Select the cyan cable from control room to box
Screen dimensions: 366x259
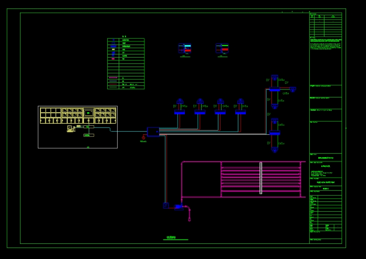pyautogui.click(x=121, y=129)
